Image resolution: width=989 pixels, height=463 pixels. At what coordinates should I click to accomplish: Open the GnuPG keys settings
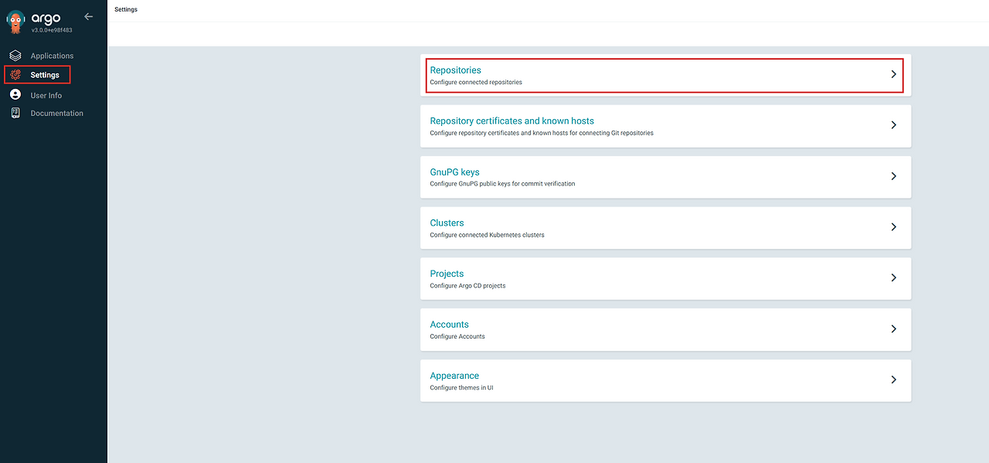(454, 172)
